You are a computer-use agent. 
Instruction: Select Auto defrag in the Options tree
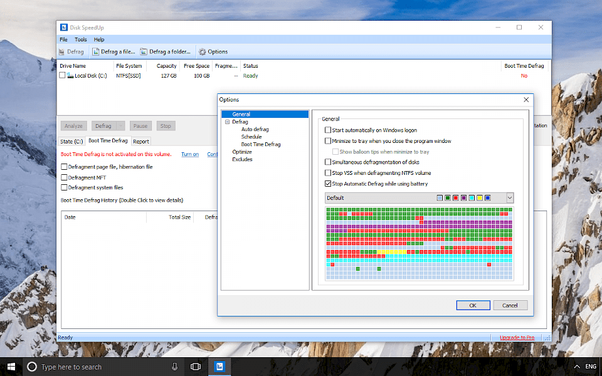click(x=255, y=129)
